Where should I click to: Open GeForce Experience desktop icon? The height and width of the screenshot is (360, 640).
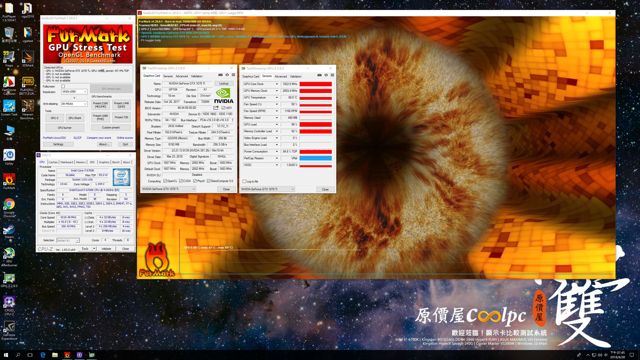(x=9, y=330)
